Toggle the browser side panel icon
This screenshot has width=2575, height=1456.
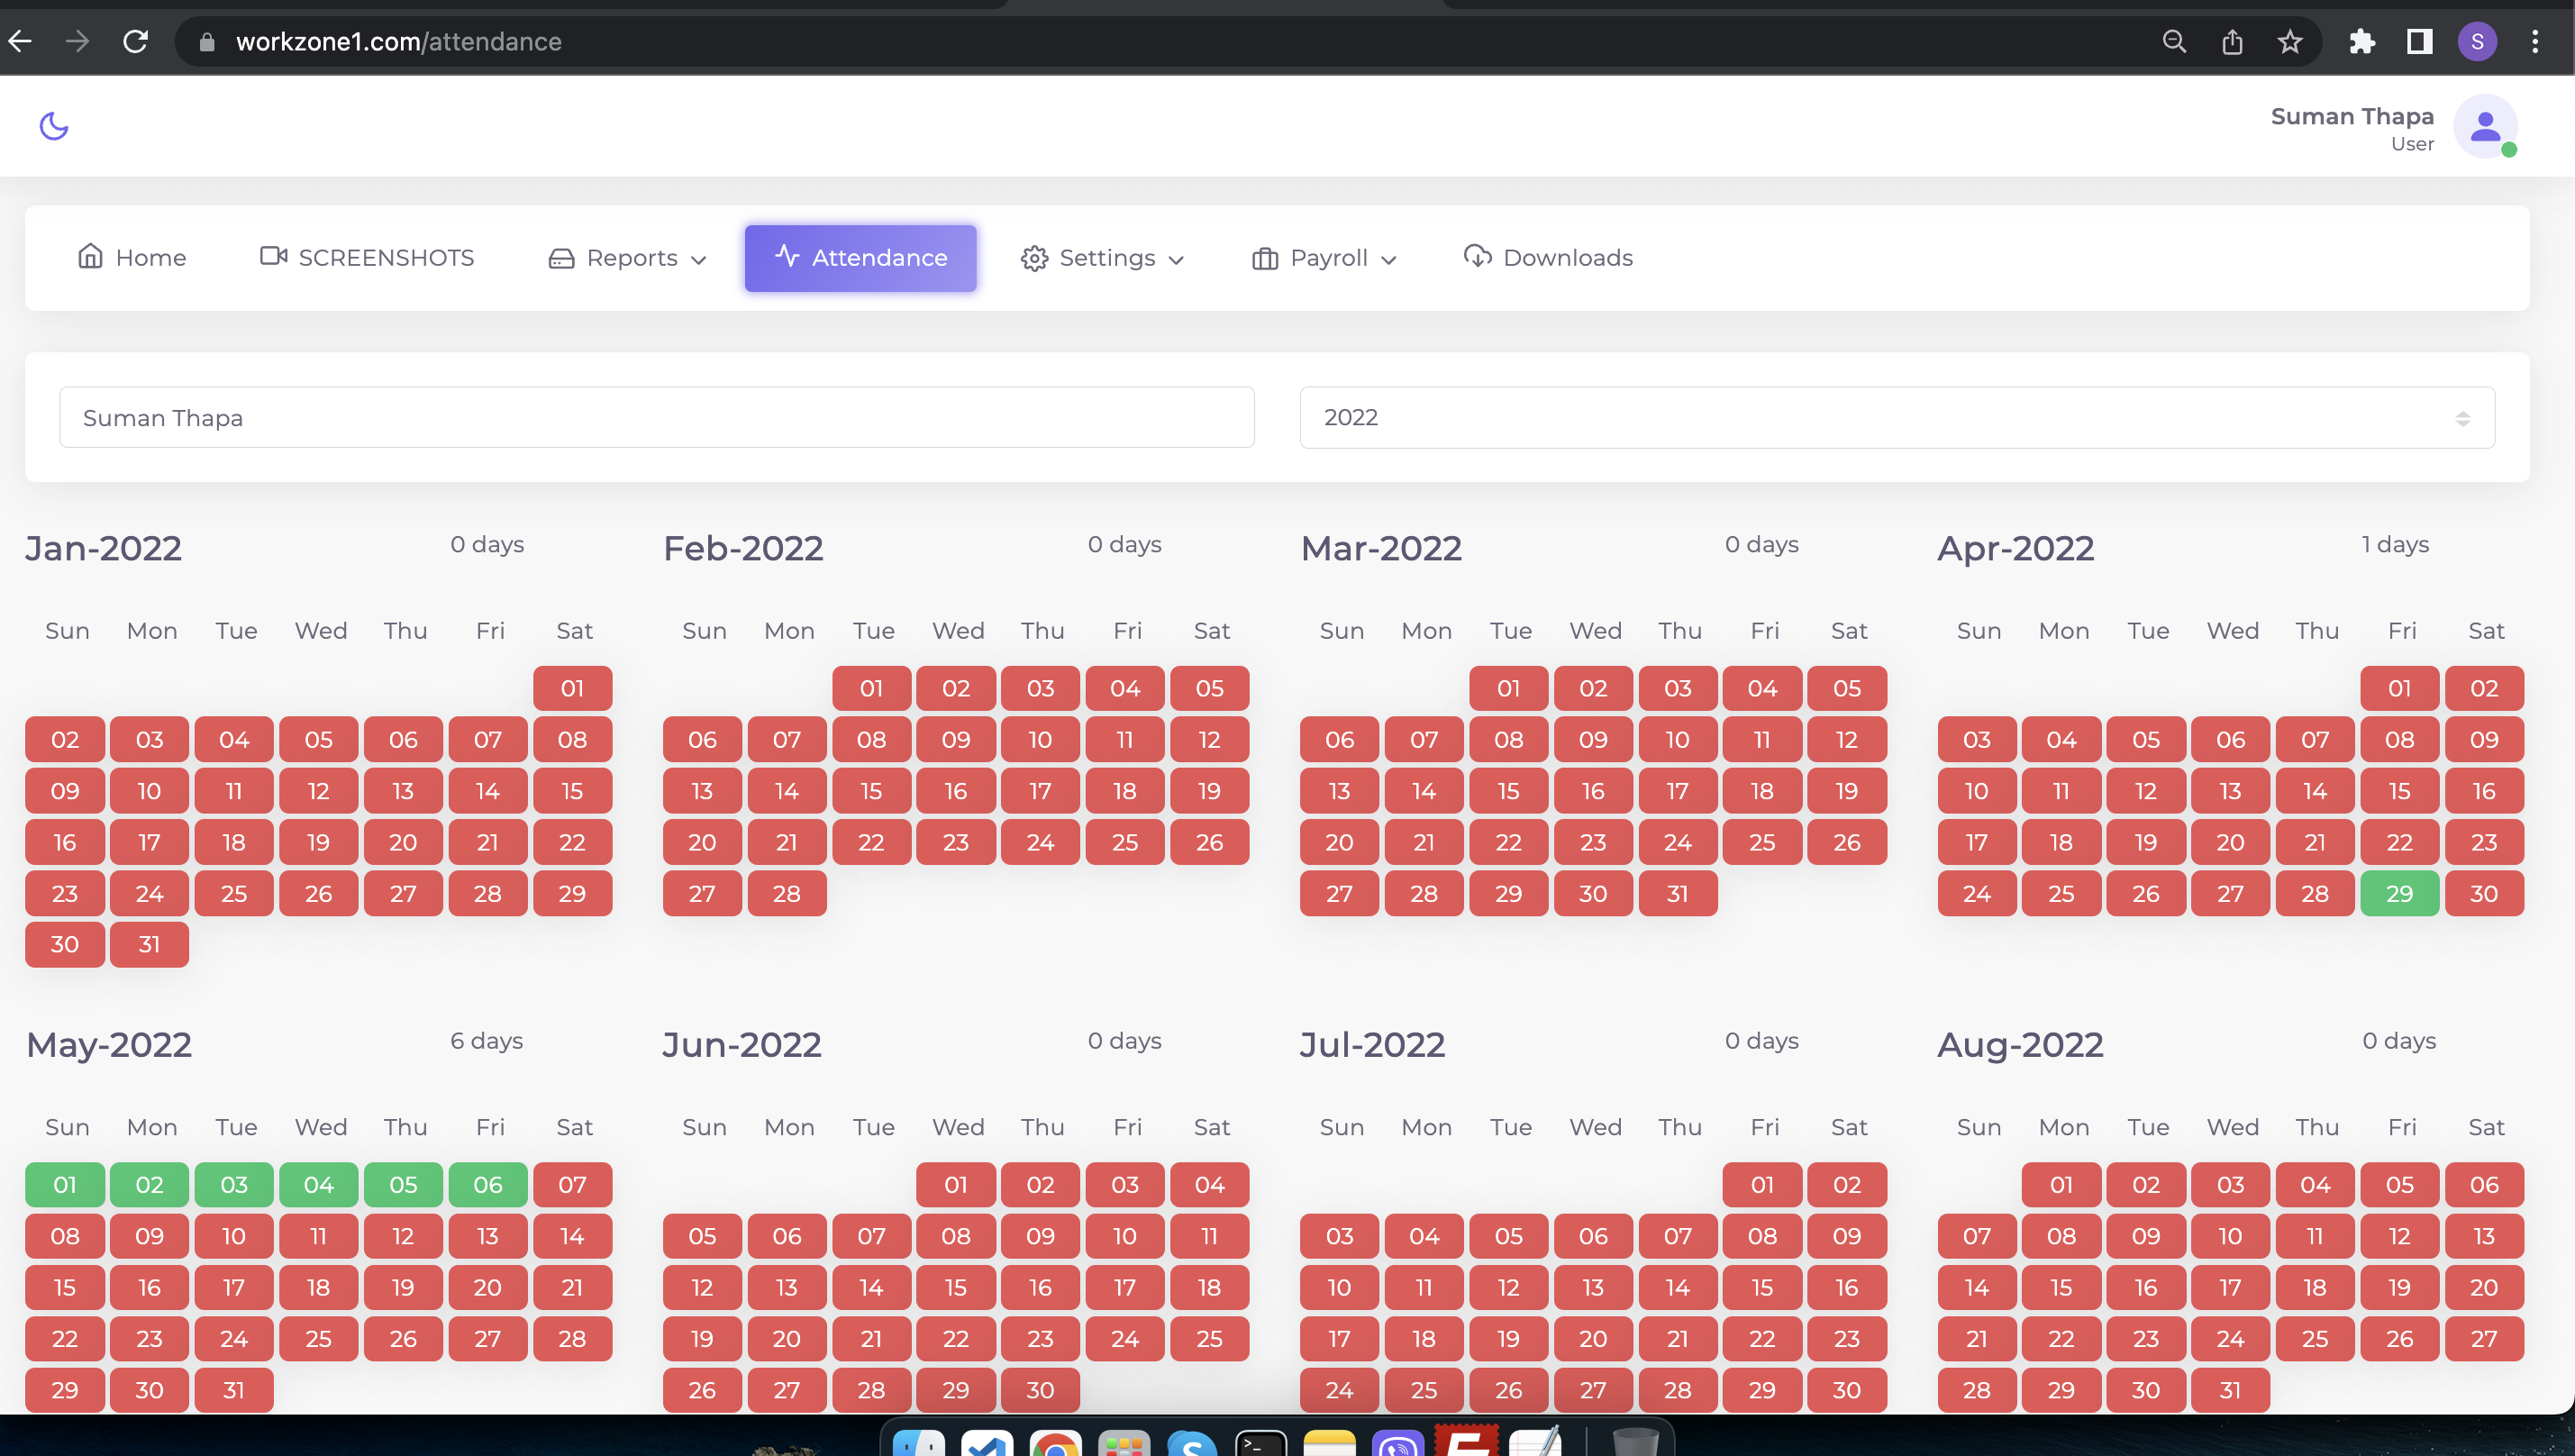click(2419, 42)
